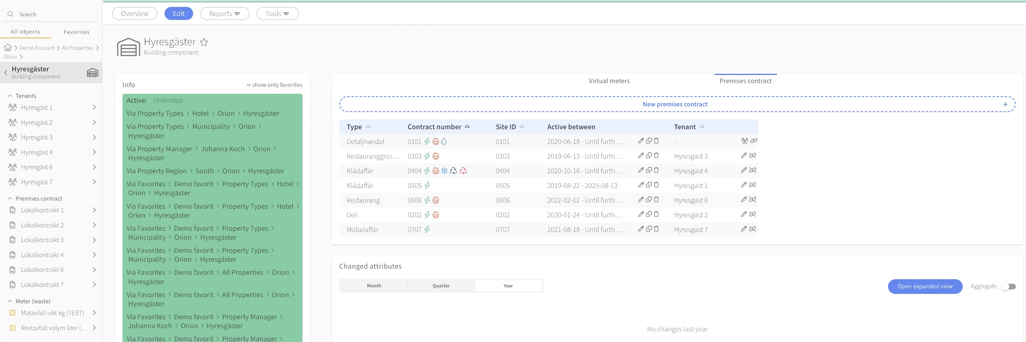The height and width of the screenshot is (342, 1026).
Task: Open the Favorites tab in sidebar
Action: pos(76,32)
